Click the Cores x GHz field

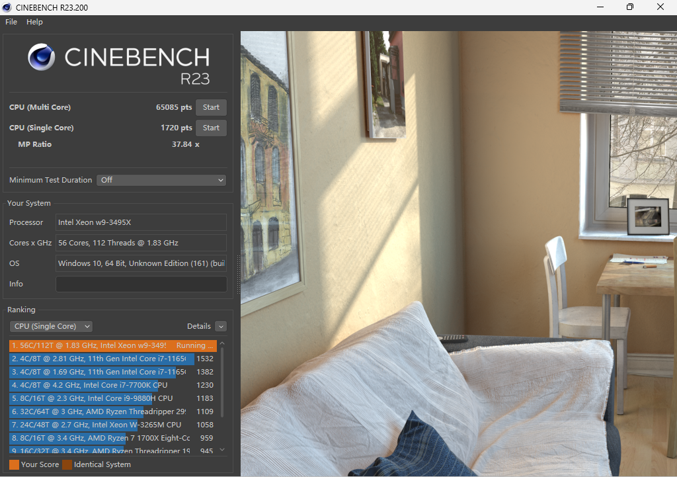click(141, 243)
